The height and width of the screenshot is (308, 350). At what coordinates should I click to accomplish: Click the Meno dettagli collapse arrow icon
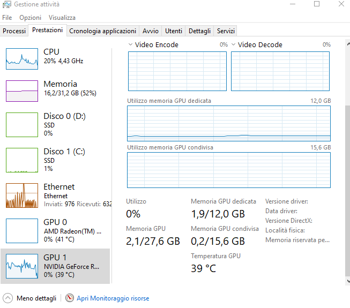8,298
